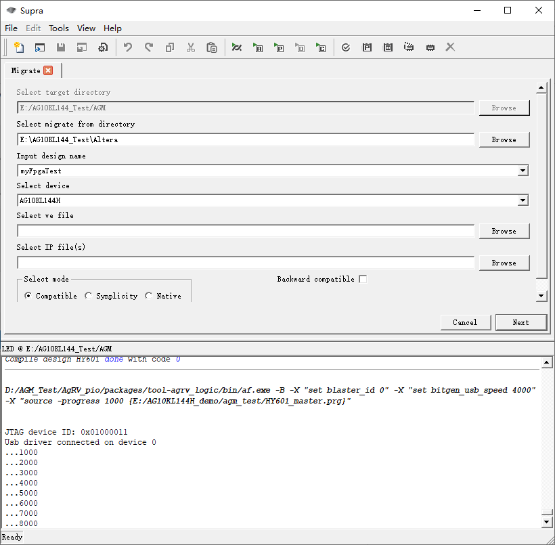This screenshot has width=555, height=545.
Task: Browse for the target directory
Action: point(504,108)
